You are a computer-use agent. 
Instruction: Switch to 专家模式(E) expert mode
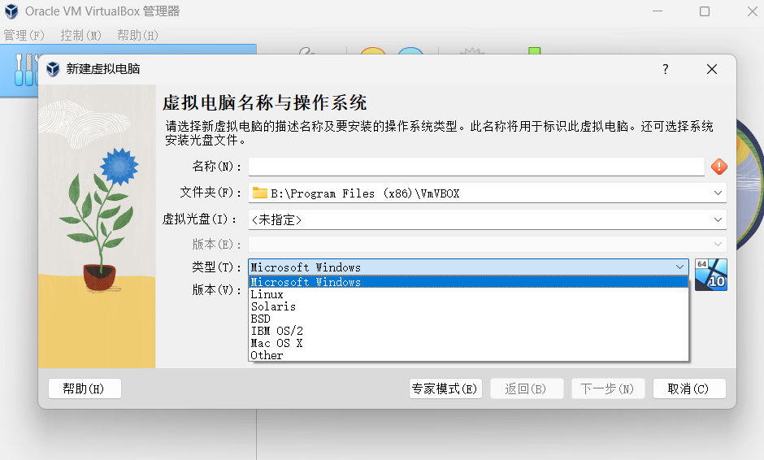445,388
